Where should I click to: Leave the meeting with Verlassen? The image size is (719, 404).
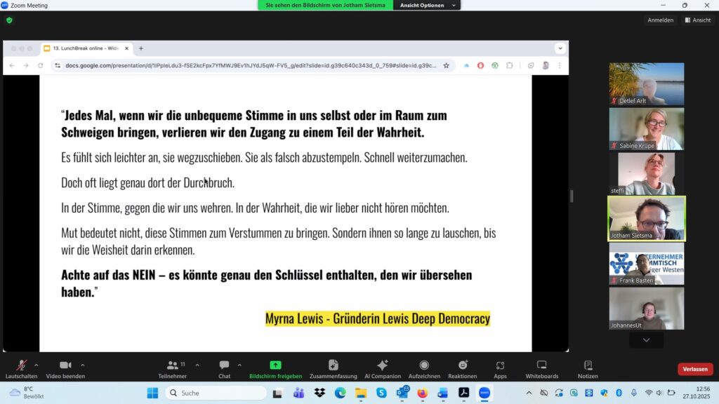pyautogui.click(x=694, y=369)
